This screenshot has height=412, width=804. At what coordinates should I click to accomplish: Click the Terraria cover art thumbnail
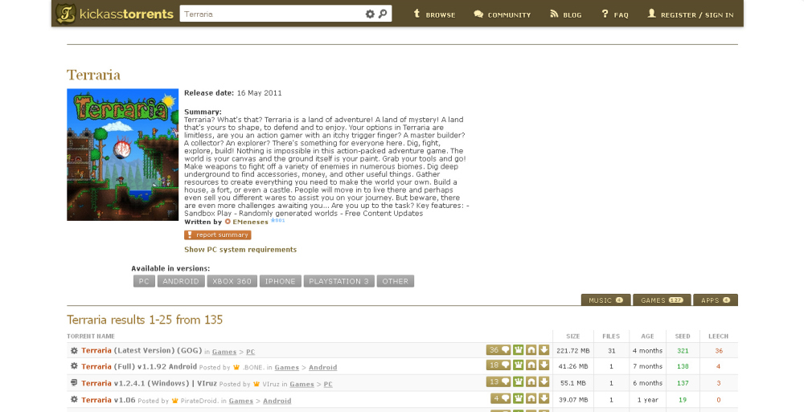click(x=122, y=155)
